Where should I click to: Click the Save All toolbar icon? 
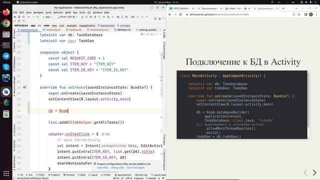point(19,17)
